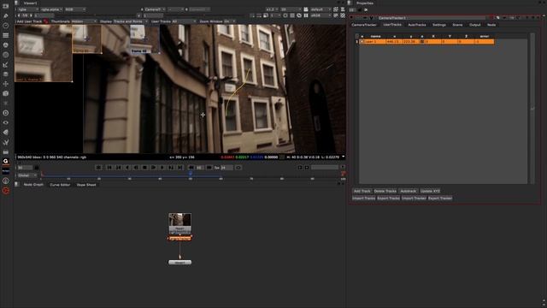This screenshot has width=547, height=308.
Task: Open the Channel nodes toolbar menu
Action: coord(6,35)
